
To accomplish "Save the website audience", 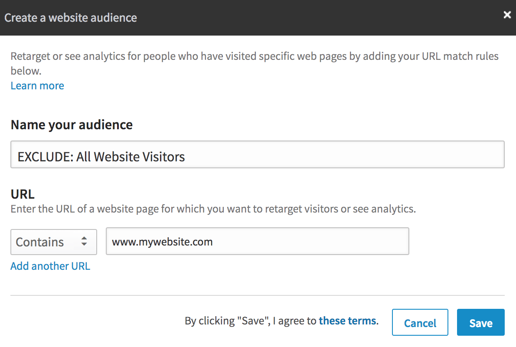I will tap(480, 322).
